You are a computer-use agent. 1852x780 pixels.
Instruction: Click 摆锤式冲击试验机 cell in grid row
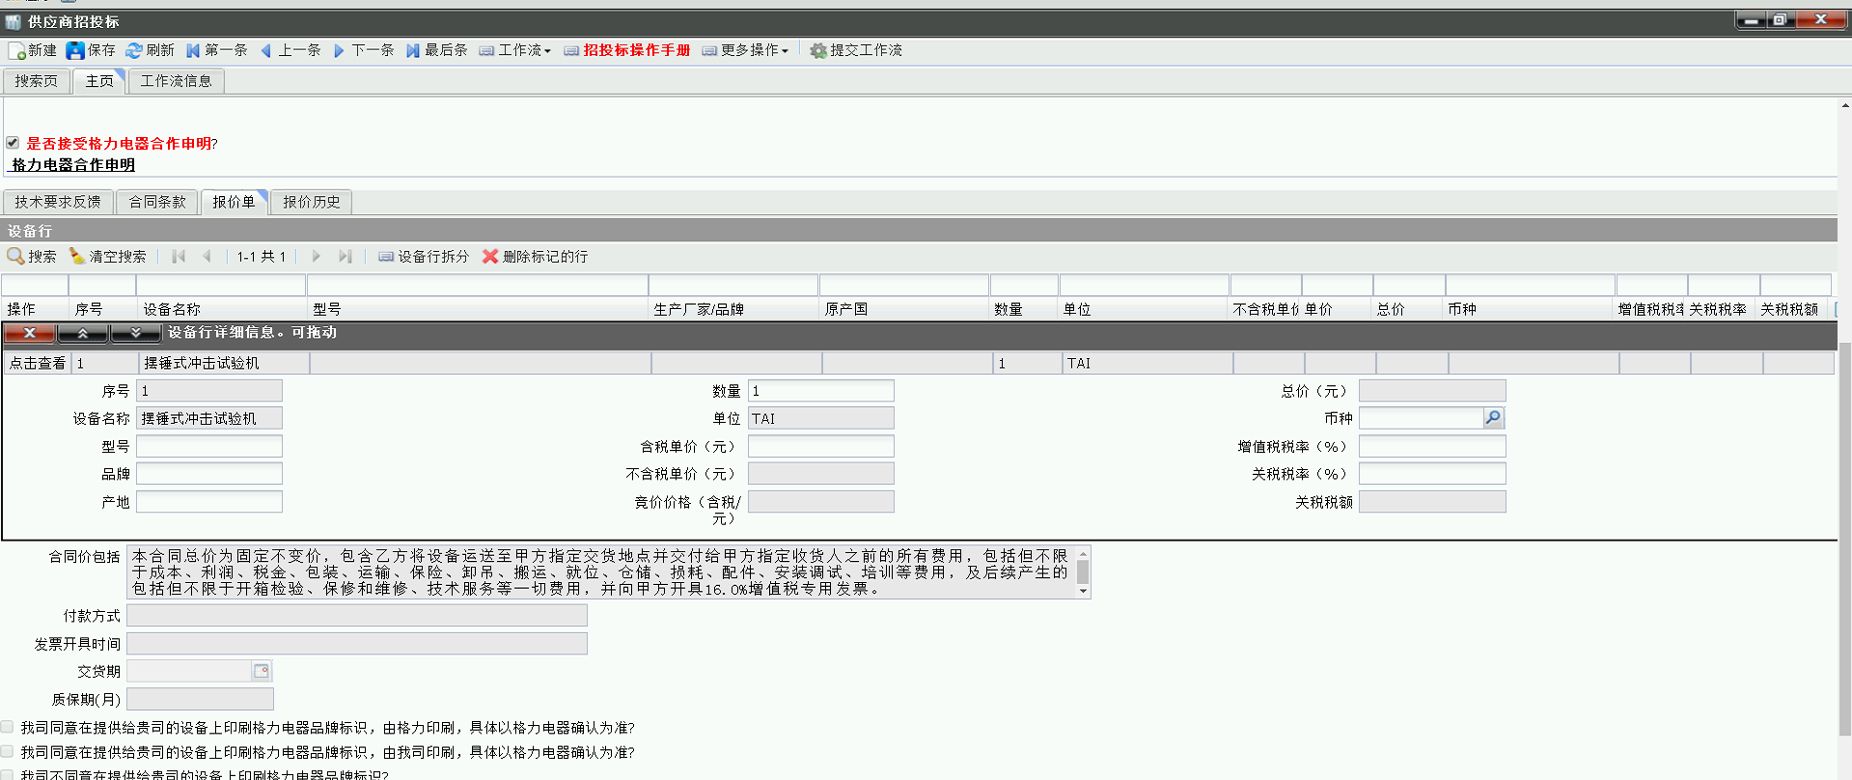pyautogui.click(x=224, y=363)
